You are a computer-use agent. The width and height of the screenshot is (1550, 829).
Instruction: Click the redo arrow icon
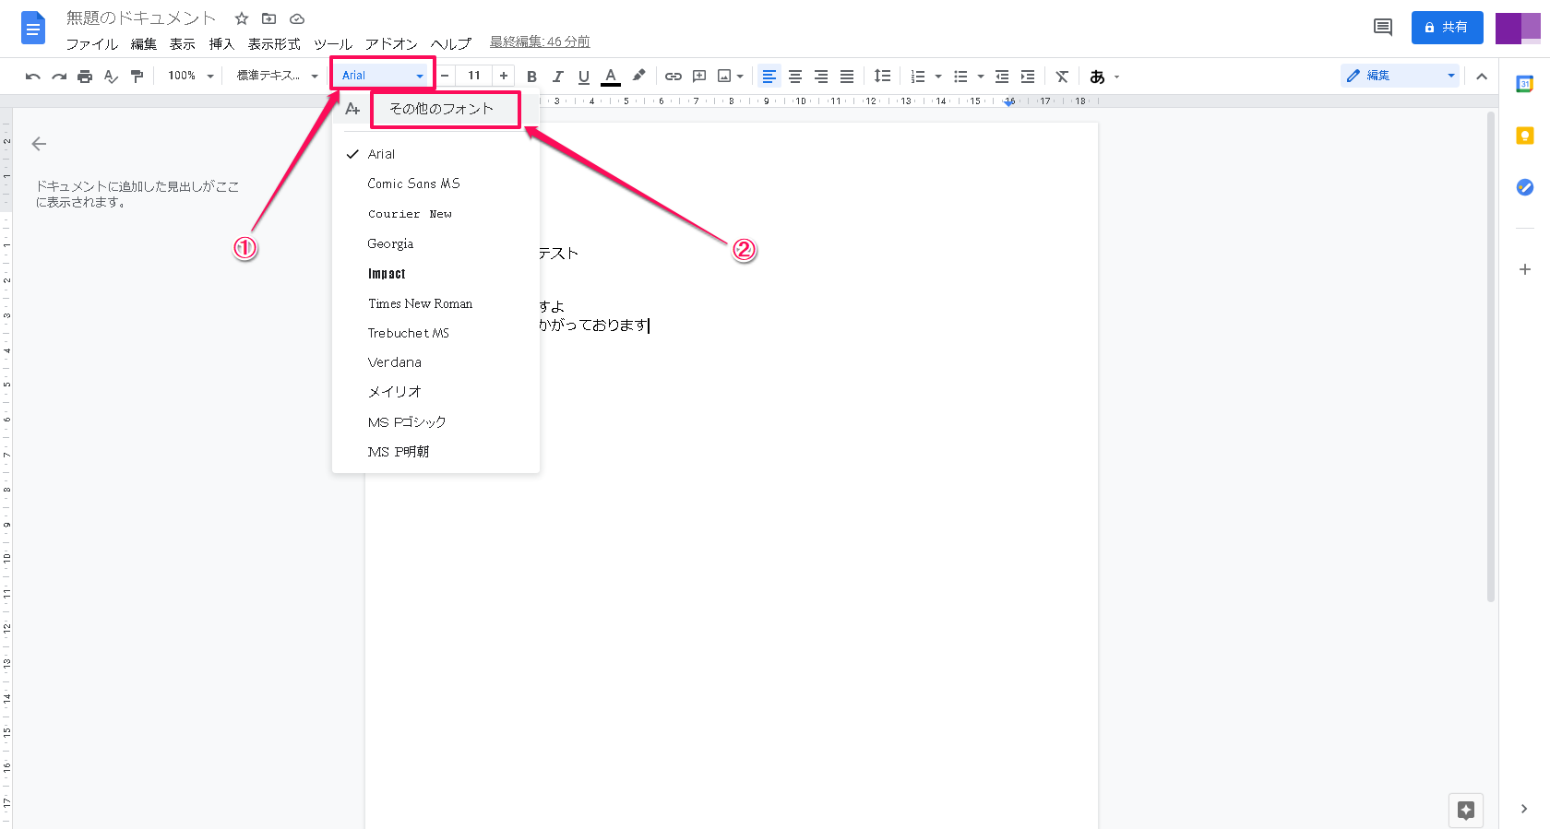(59, 77)
